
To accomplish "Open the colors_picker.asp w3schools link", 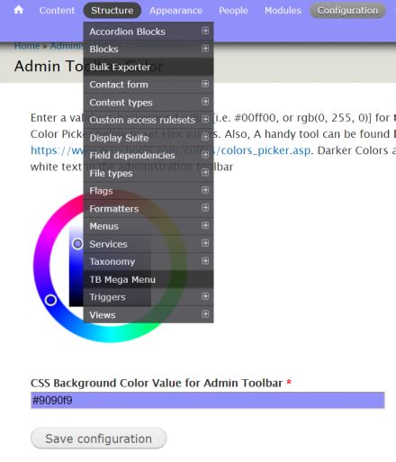I will coord(172,150).
